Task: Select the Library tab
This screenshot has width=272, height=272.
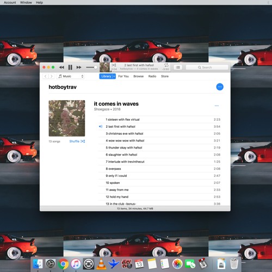Action: [x=106, y=76]
